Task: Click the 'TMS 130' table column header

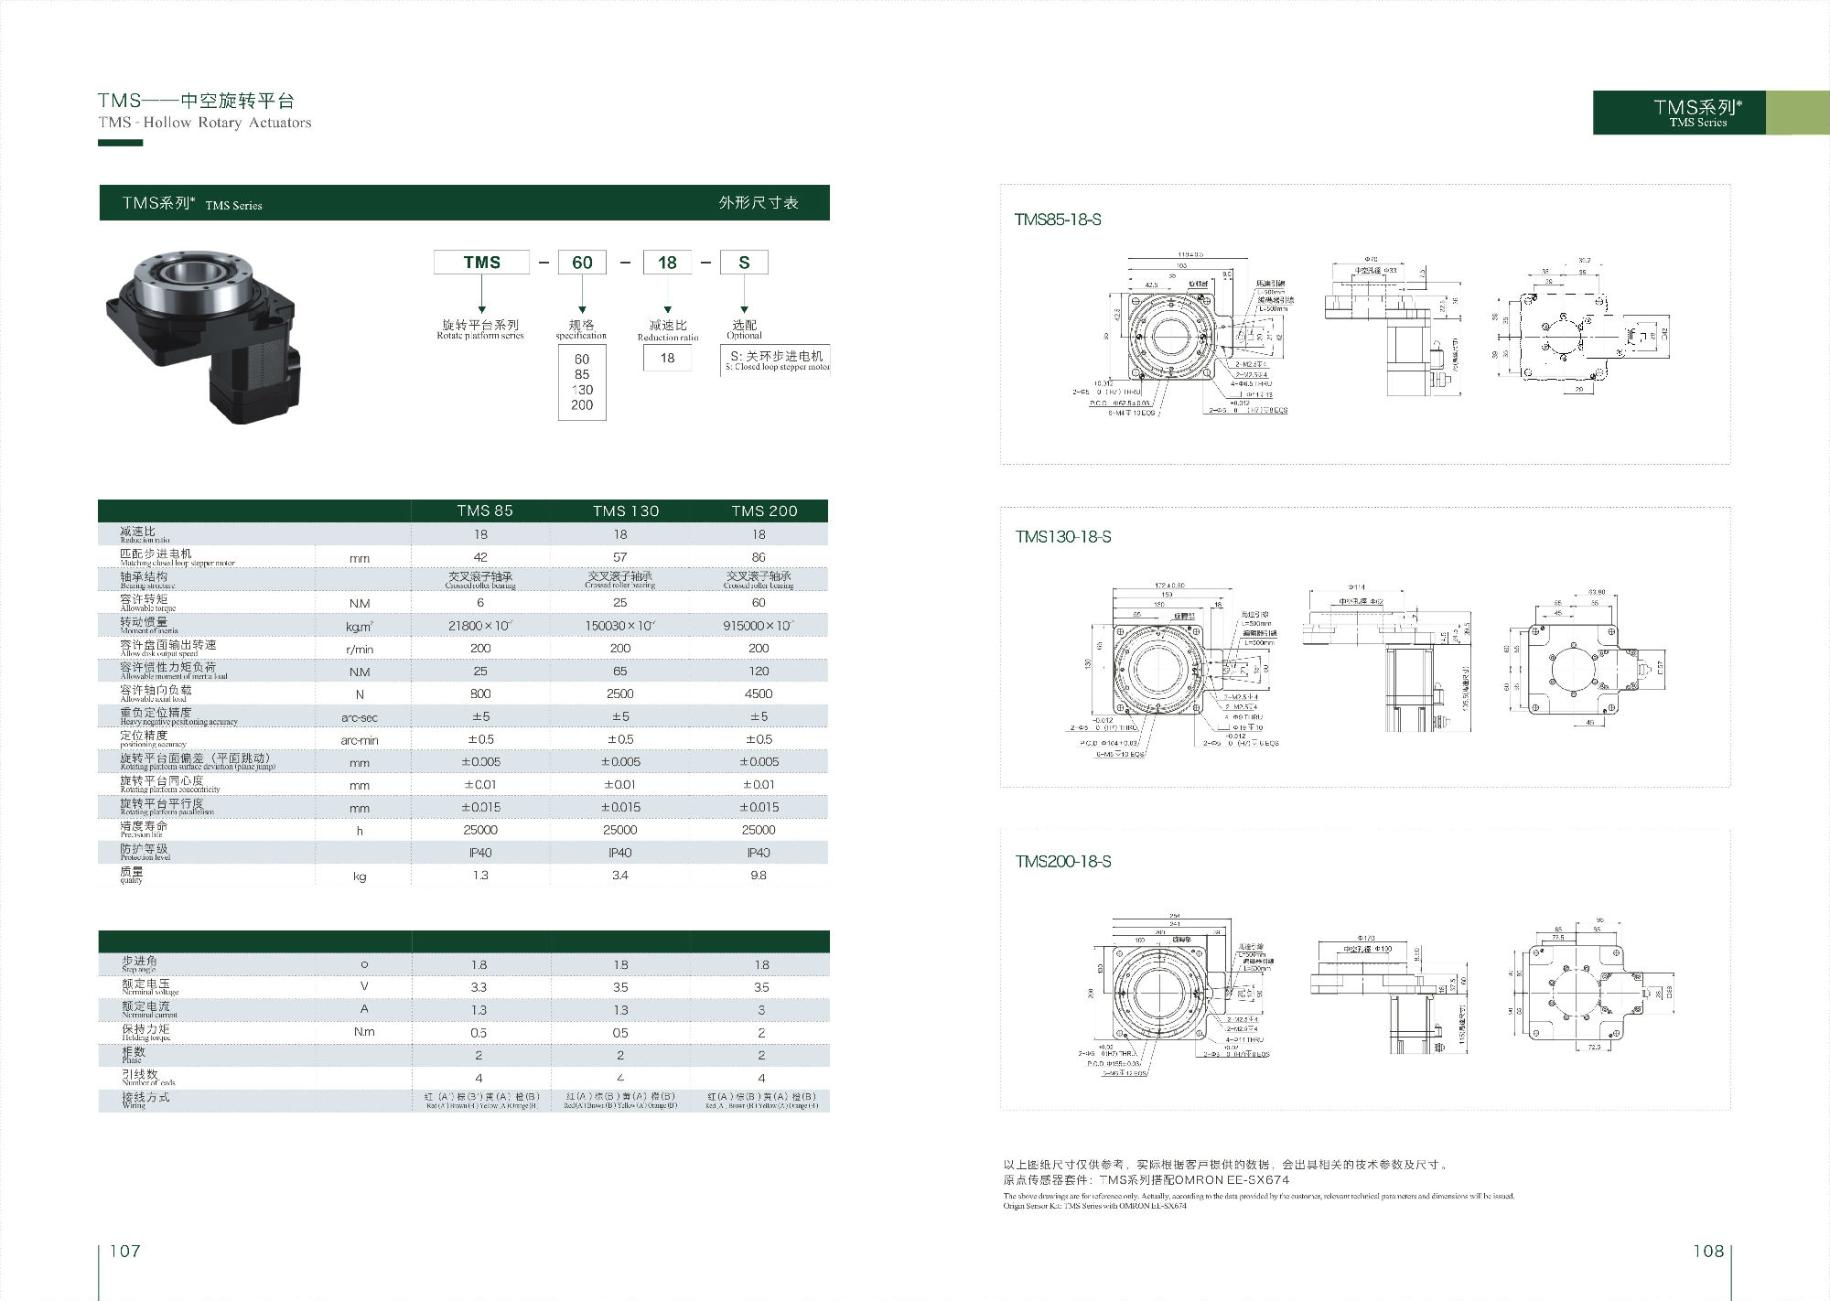Action: point(625,511)
